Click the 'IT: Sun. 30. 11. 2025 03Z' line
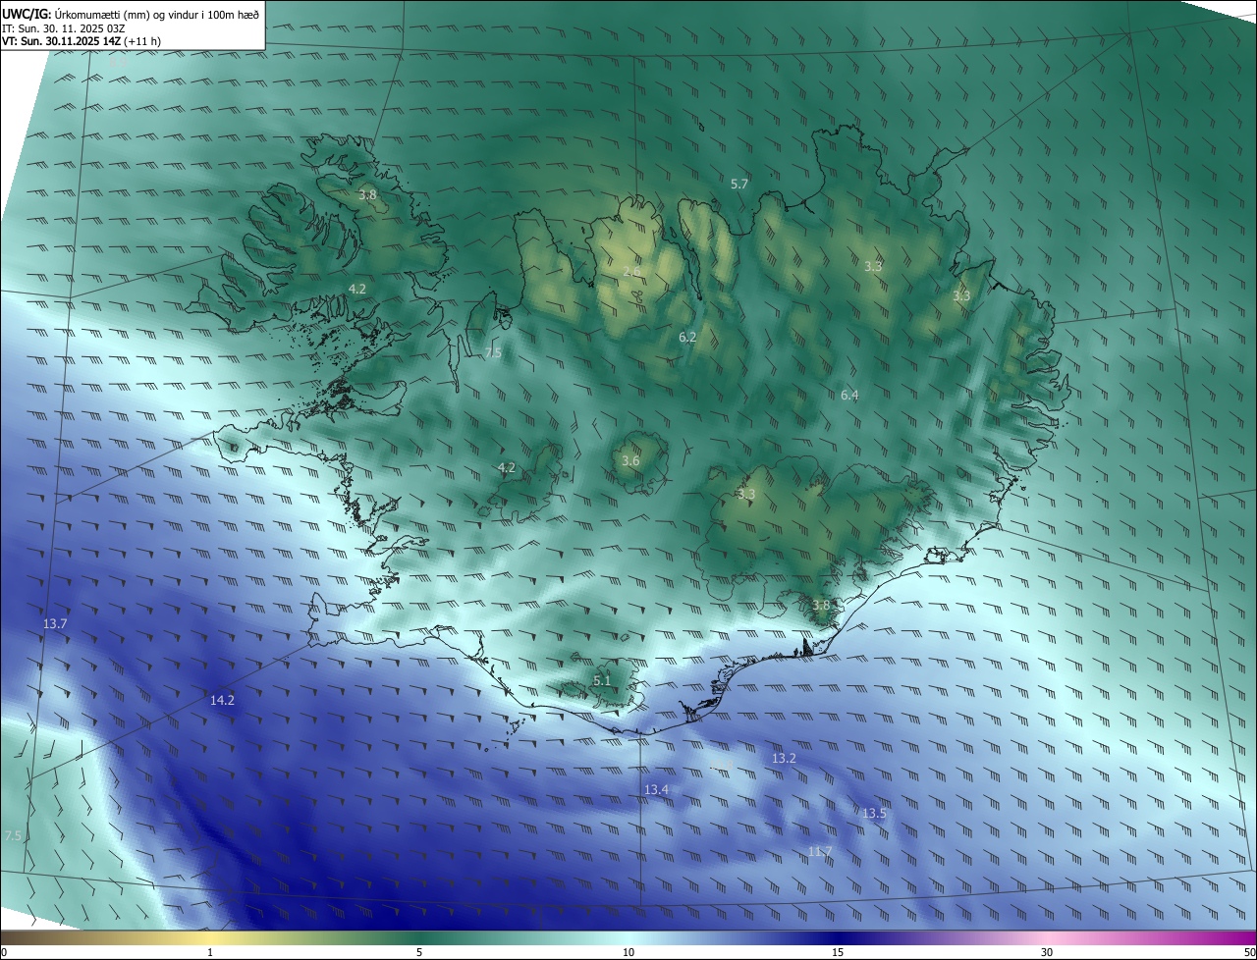The image size is (1257, 960). [x=63, y=28]
